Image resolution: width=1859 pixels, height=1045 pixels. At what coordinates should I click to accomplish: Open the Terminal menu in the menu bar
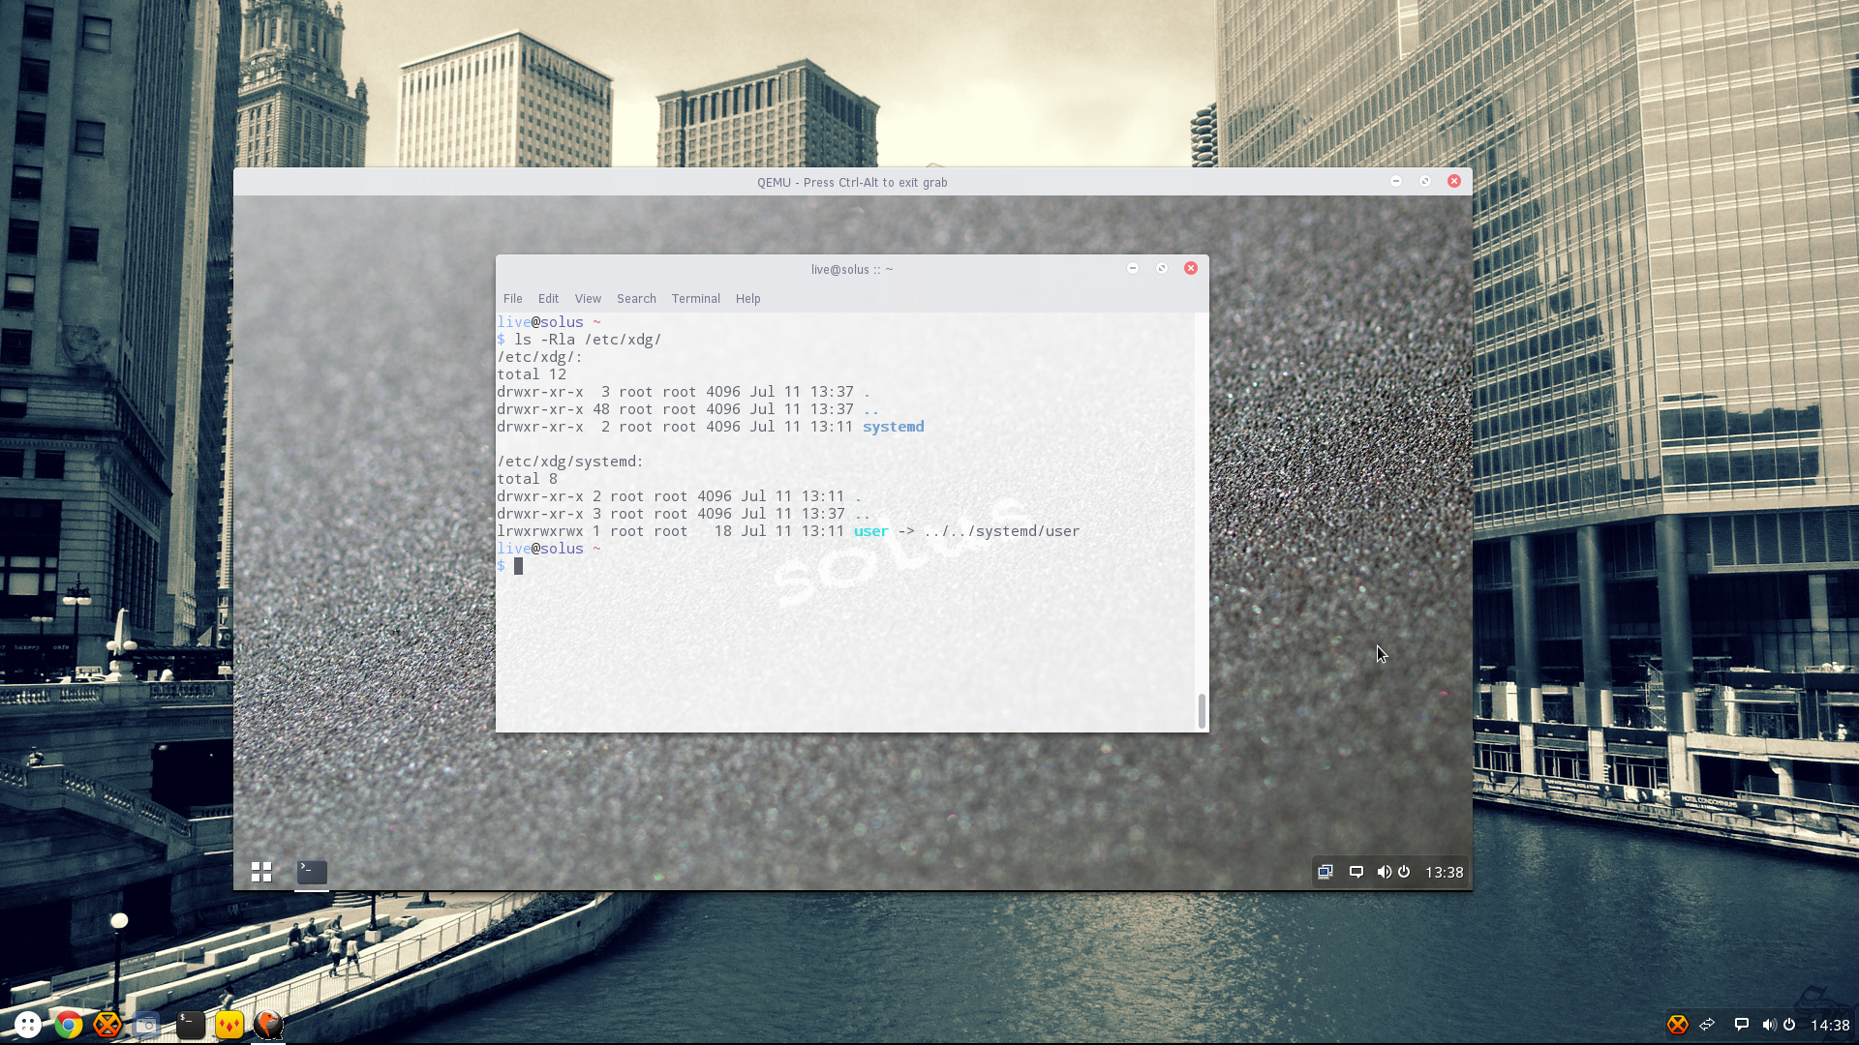(695, 299)
